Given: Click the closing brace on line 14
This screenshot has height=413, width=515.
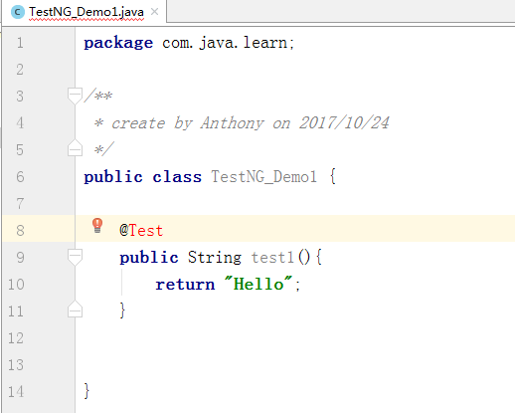Looking at the screenshot, I should [86, 391].
